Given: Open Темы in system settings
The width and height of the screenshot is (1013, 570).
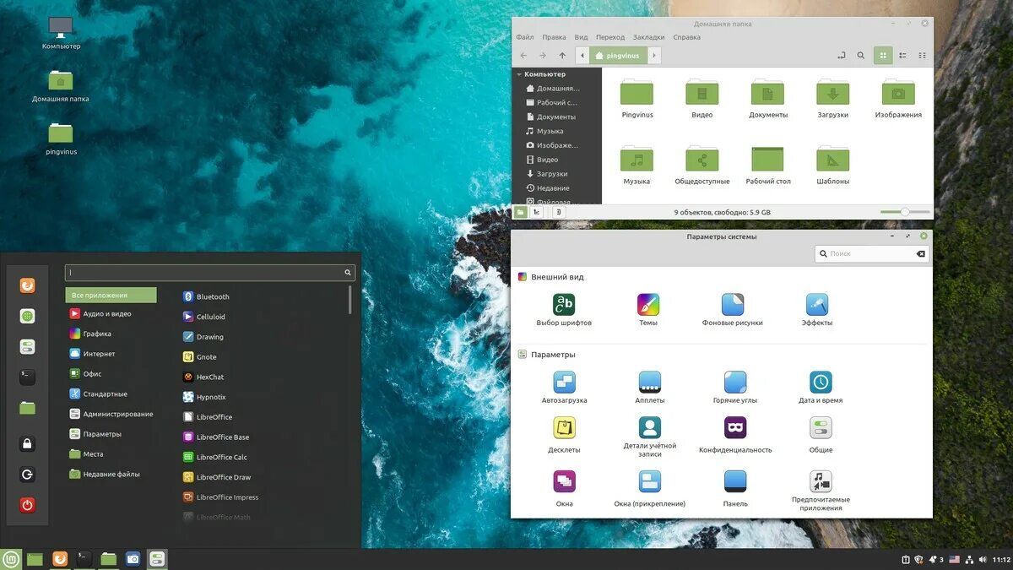Looking at the screenshot, I should point(648,311).
